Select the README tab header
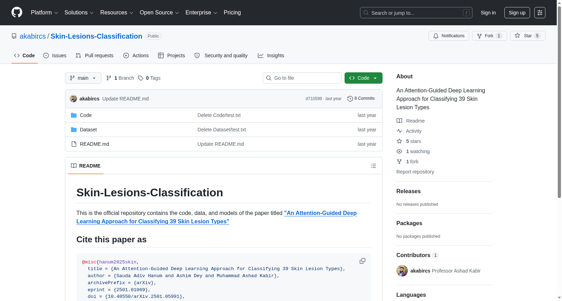The image size is (562, 301). pos(86,166)
